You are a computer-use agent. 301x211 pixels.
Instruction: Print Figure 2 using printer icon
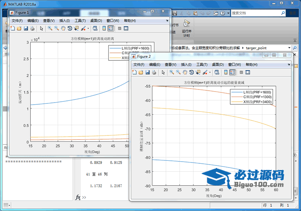[x=154, y=72]
